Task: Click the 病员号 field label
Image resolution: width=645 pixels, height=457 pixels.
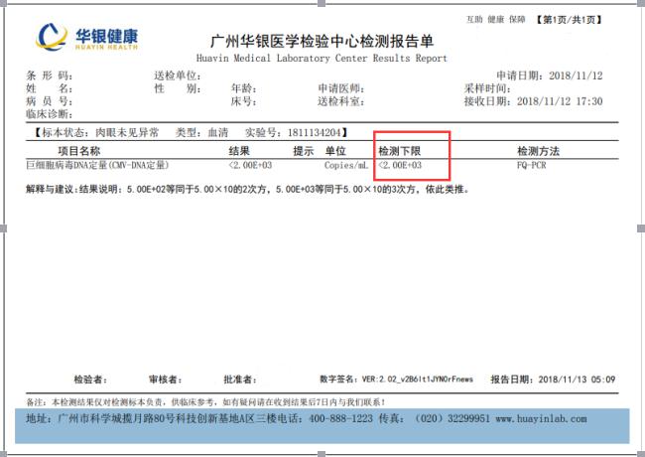Action: pyautogui.click(x=50, y=101)
